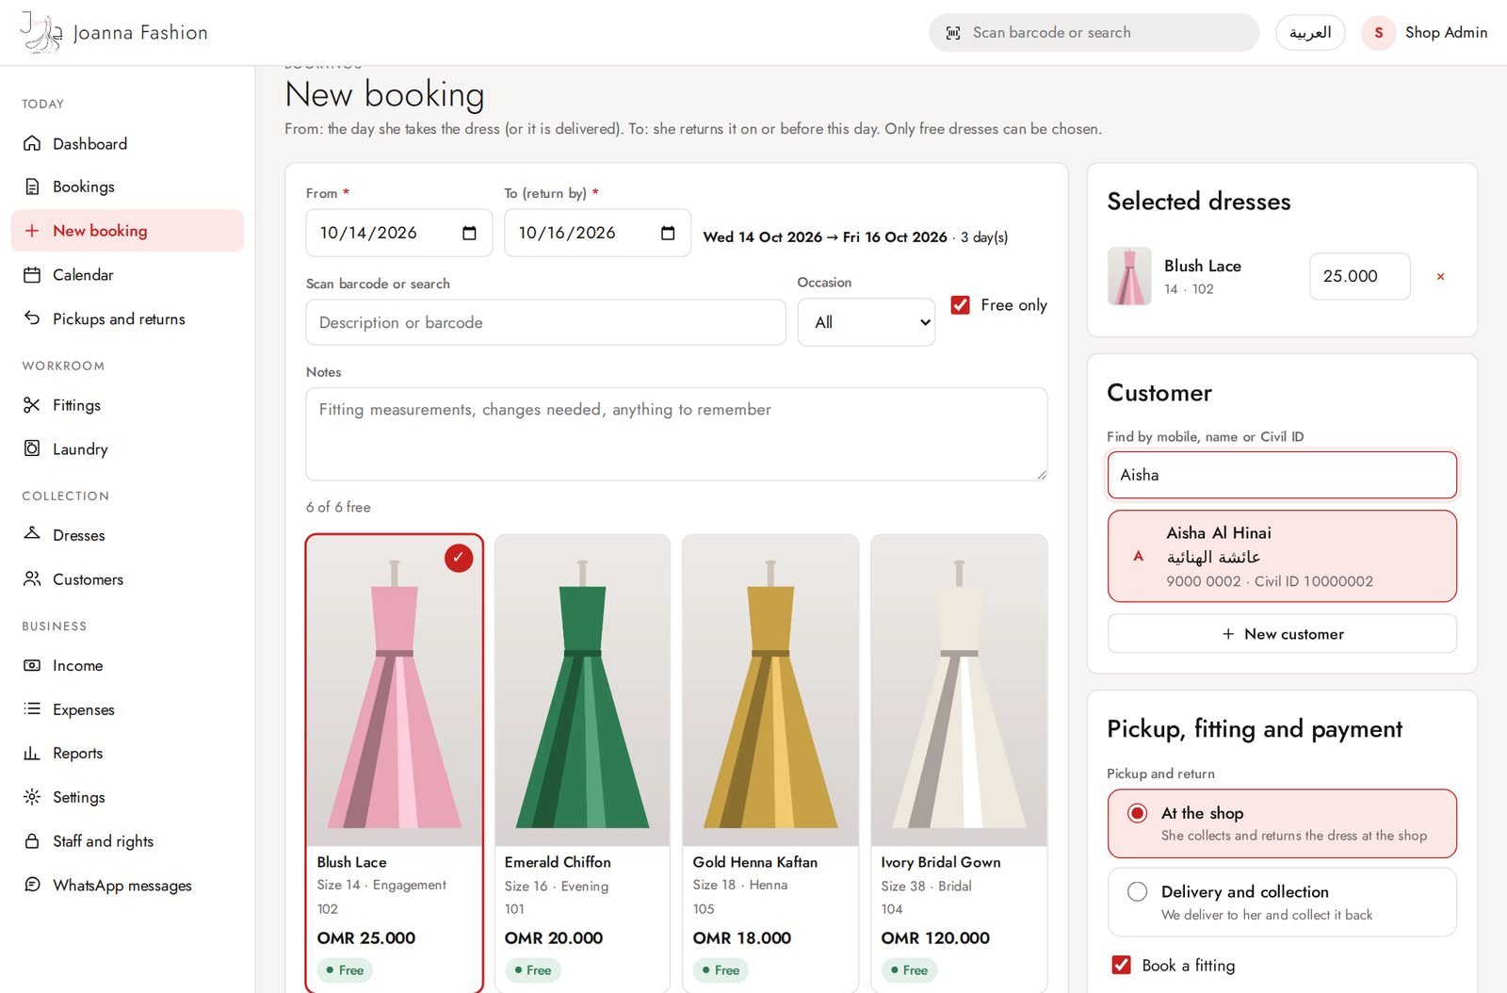Remove Blush Lace from selected dresses

click(x=1440, y=276)
